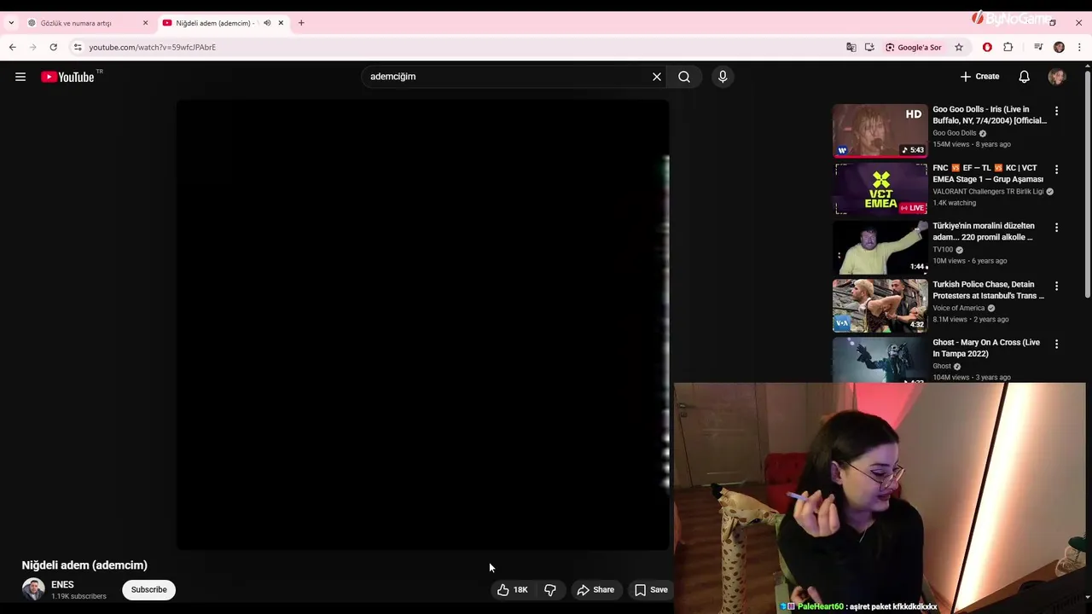
Task: Open Turkish Police Chase video title
Action: 988,290
